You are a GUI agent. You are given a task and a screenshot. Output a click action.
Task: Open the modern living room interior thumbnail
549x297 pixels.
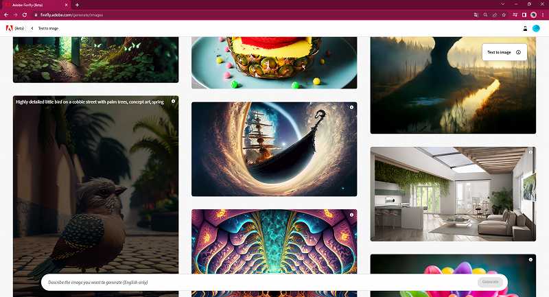point(453,194)
